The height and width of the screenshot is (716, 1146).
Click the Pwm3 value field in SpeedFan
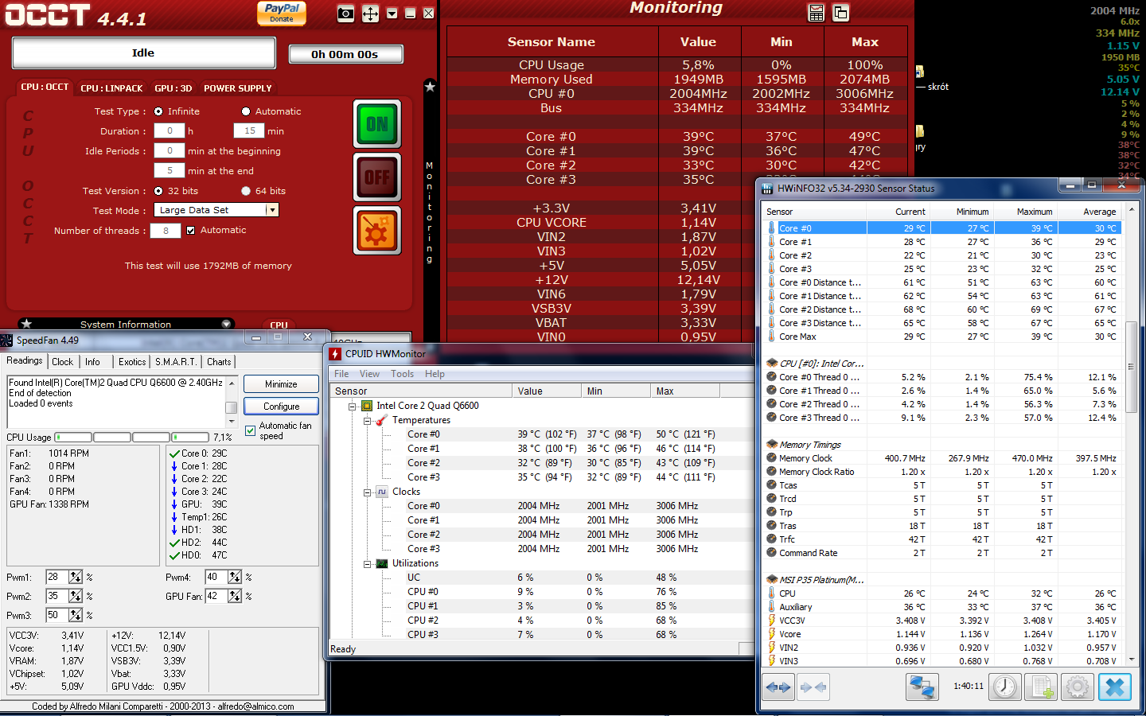tap(57, 615)
